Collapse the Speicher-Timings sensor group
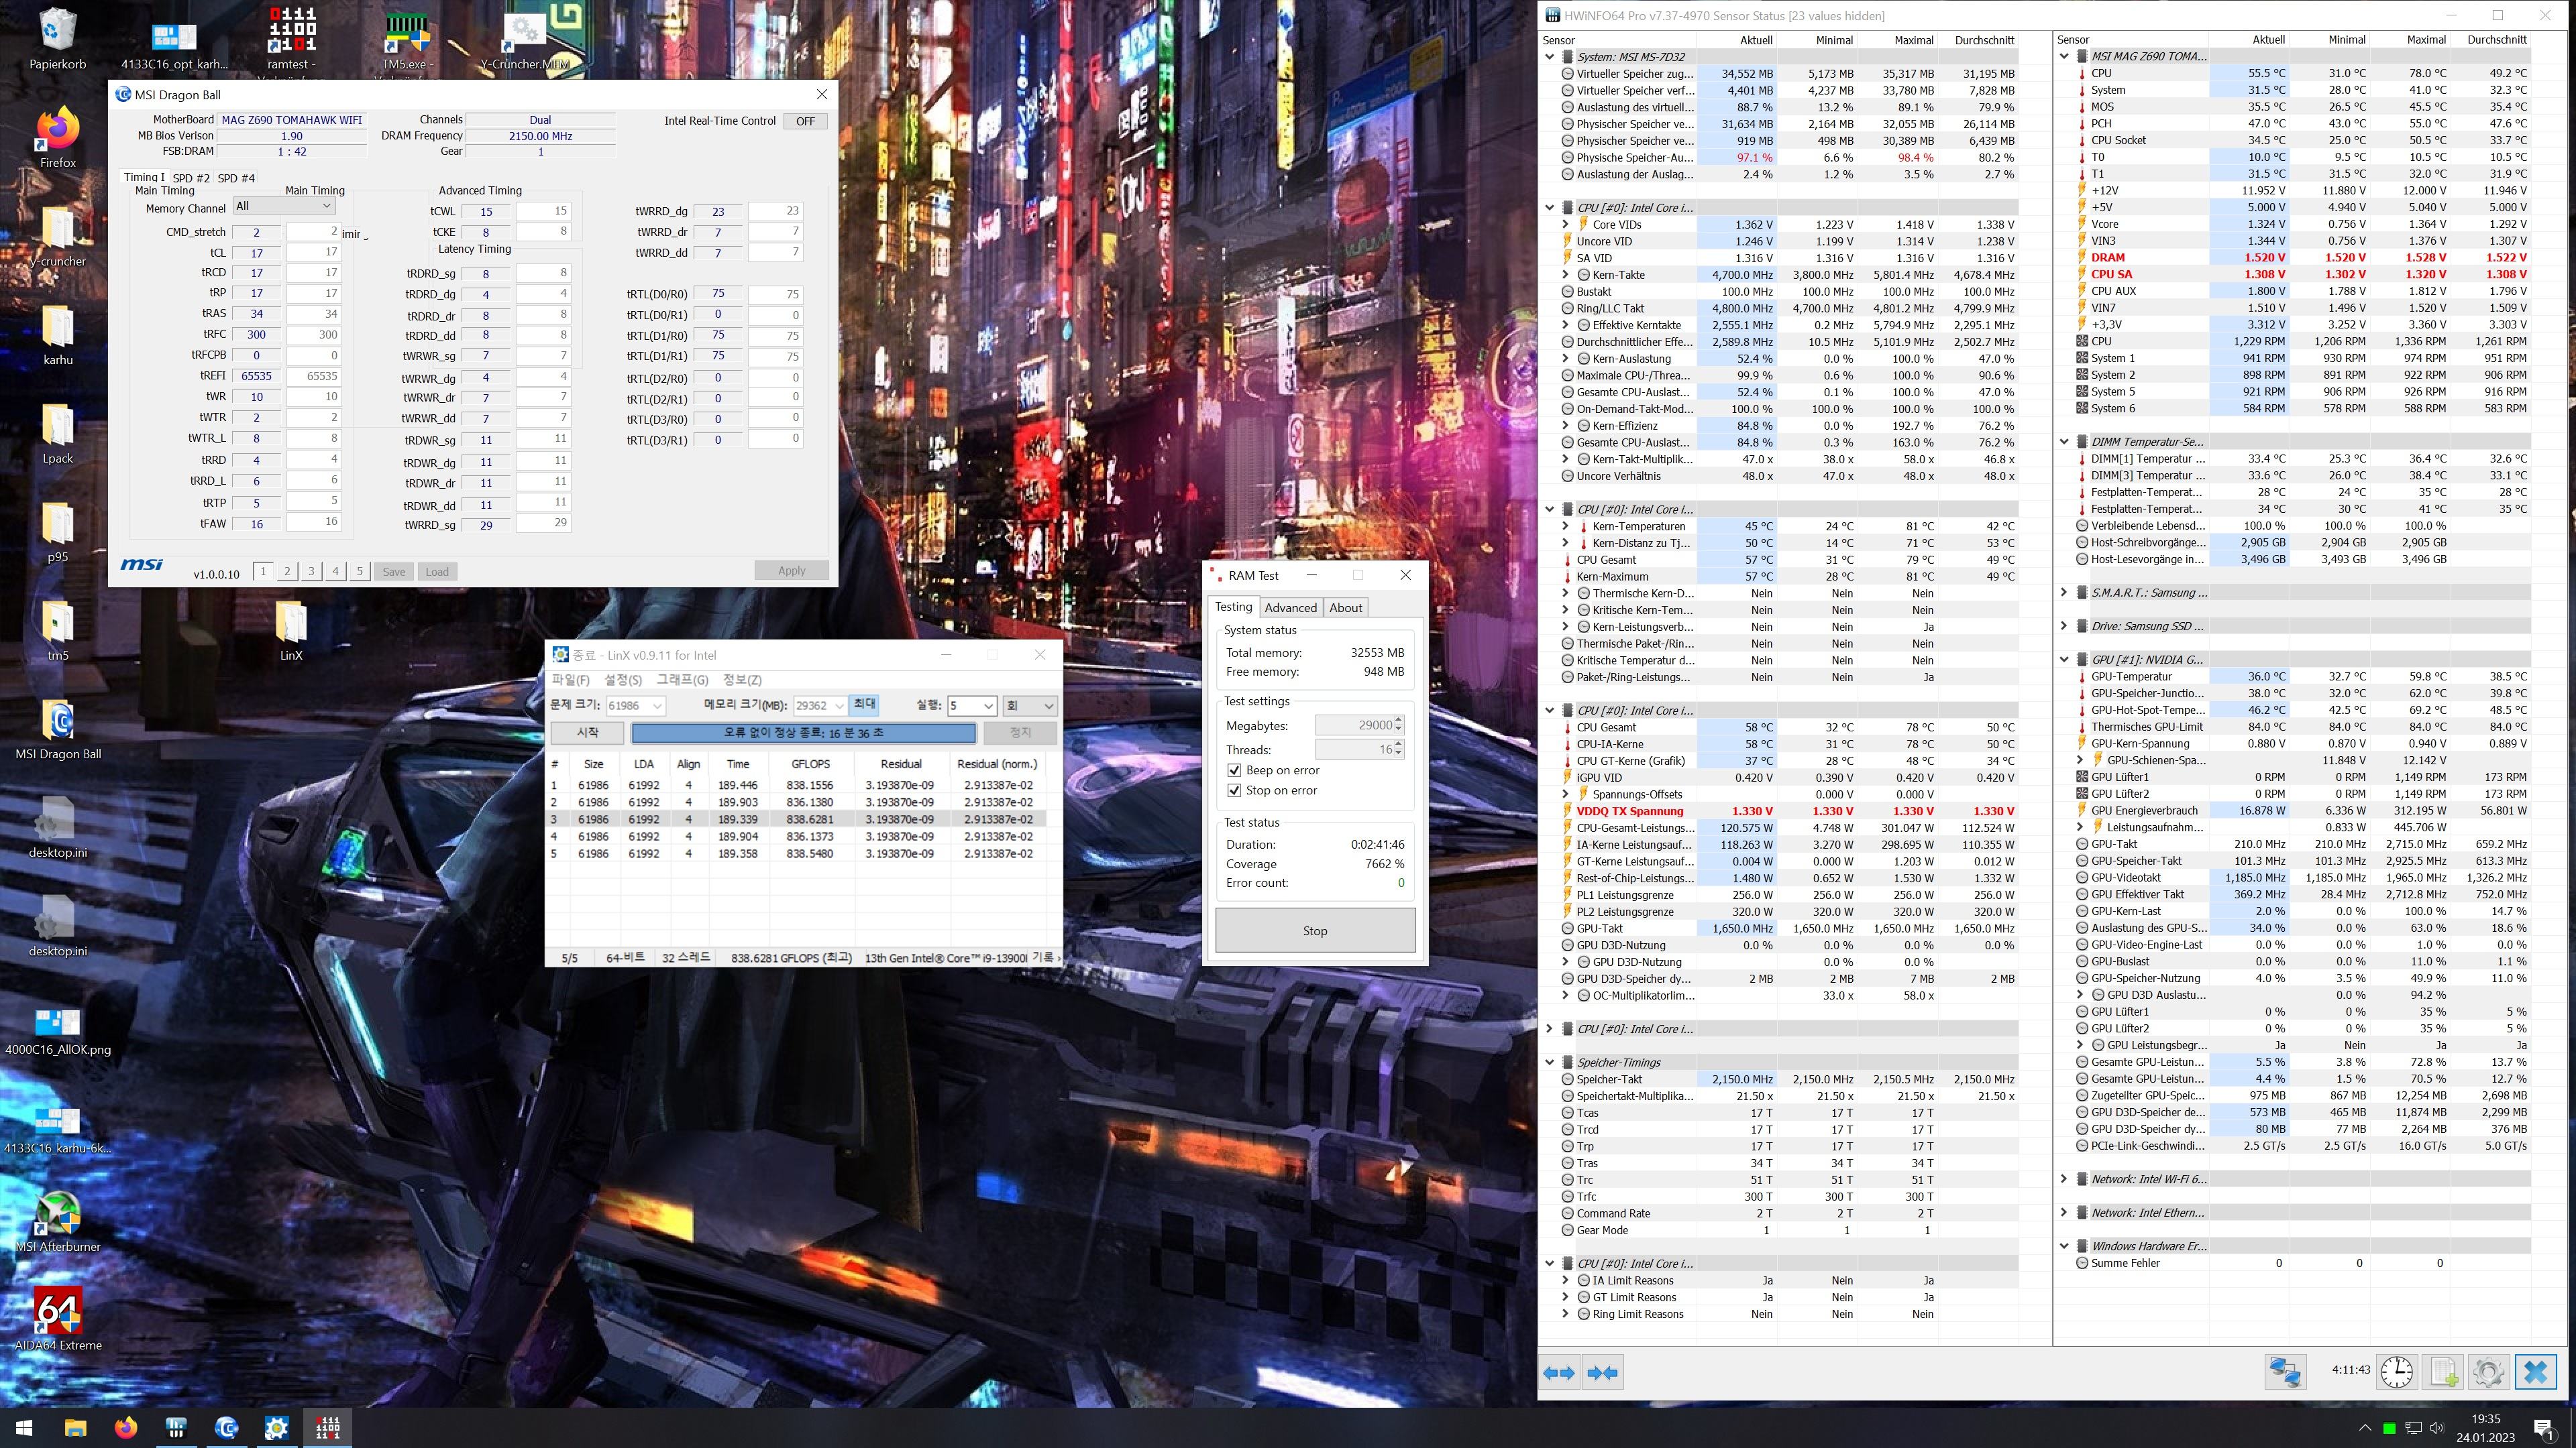The image size is (2576, 1448). point(1550,1063)
